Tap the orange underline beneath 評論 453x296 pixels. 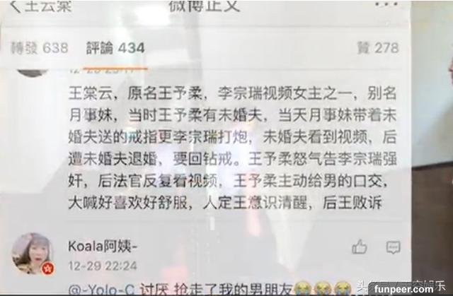(x=115, y=69)
